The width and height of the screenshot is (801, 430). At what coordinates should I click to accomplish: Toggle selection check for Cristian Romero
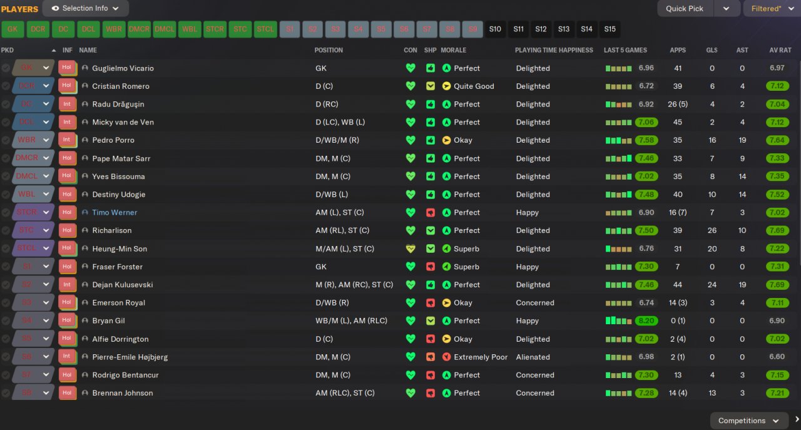coord(6,86)
